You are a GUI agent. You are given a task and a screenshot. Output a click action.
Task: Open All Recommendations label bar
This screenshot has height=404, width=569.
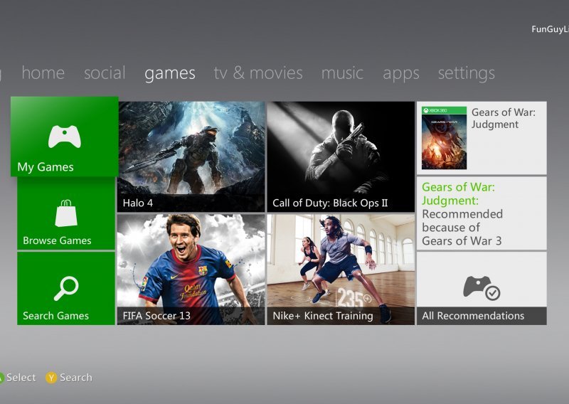(482, 316)
